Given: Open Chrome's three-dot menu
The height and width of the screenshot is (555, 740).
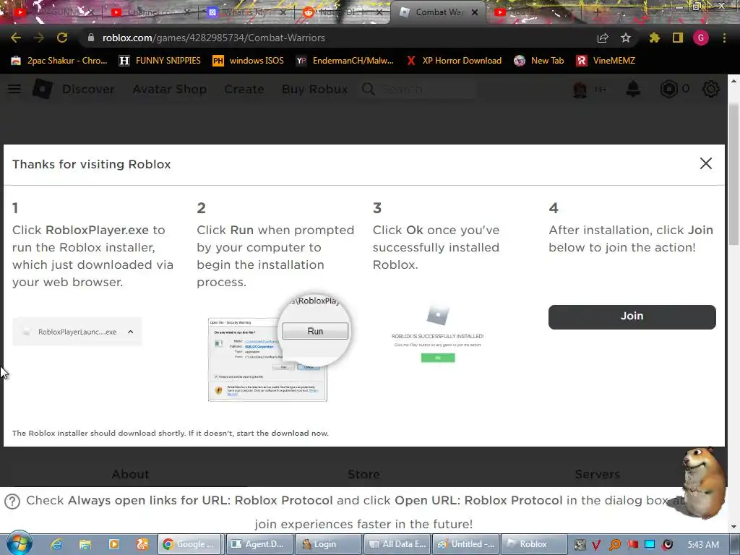Looking at the screenshot, I should click(x=724, y=38).
